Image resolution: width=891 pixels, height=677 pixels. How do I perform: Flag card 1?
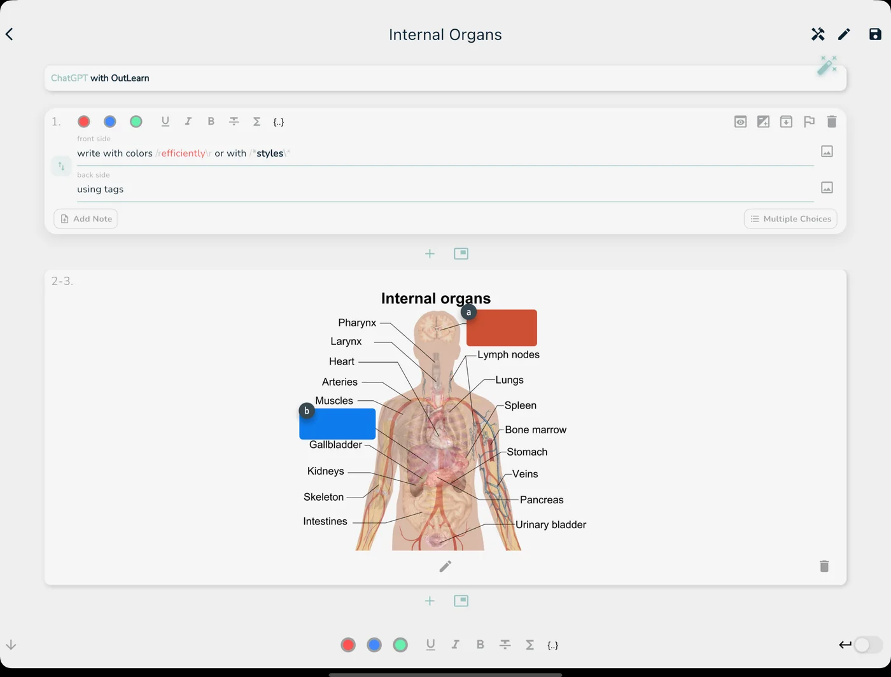click(x=809, y=122)
